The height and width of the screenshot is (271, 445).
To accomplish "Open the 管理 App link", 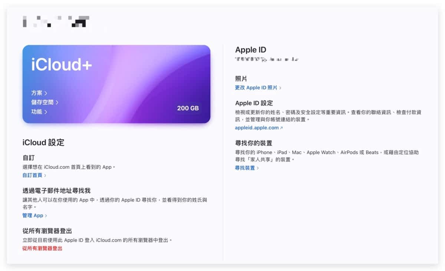I will click(33, 215).
